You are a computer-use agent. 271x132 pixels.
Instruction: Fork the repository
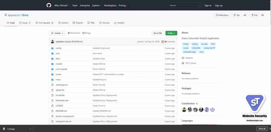tap(255, 15)
